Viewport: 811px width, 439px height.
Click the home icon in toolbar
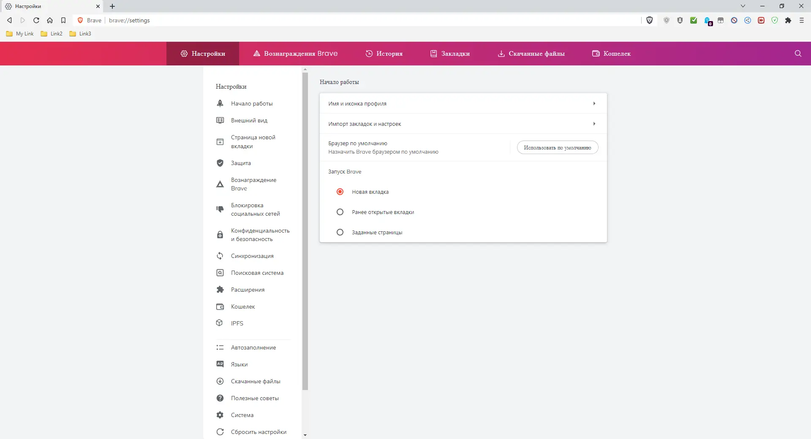(x=50, y=20)
